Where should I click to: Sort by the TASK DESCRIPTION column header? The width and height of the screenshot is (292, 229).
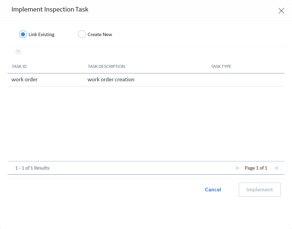(106, 66)
